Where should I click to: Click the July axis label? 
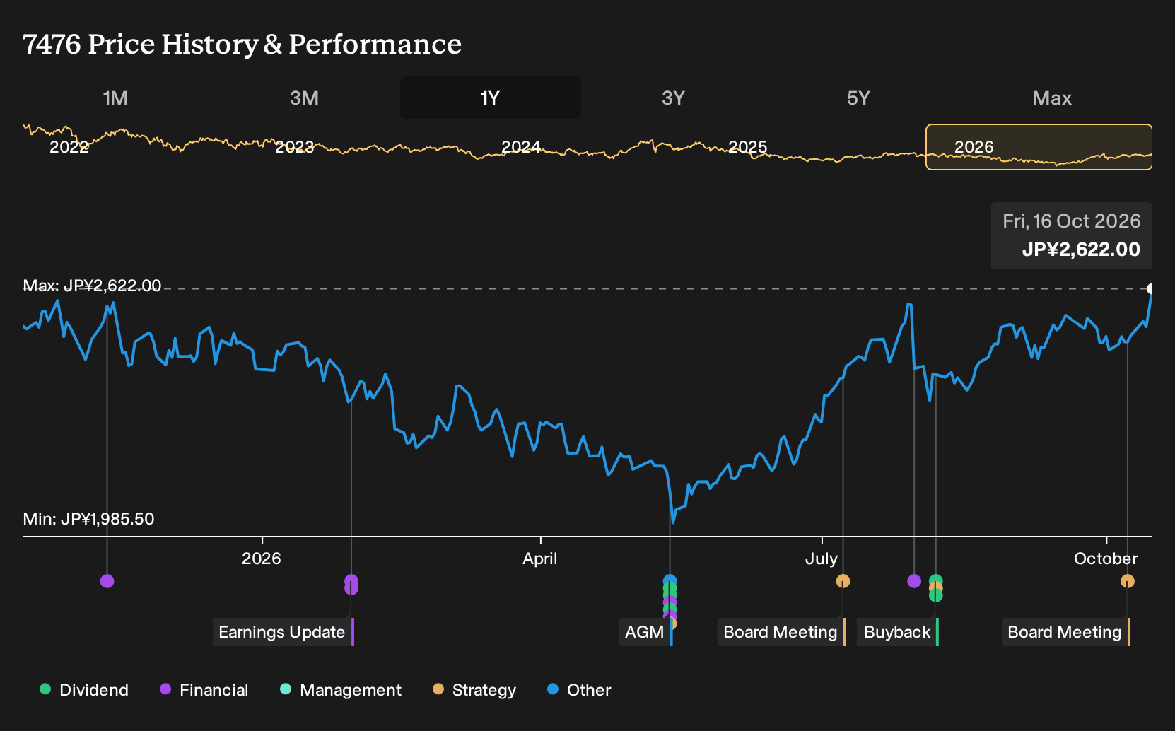coord(822,559)
